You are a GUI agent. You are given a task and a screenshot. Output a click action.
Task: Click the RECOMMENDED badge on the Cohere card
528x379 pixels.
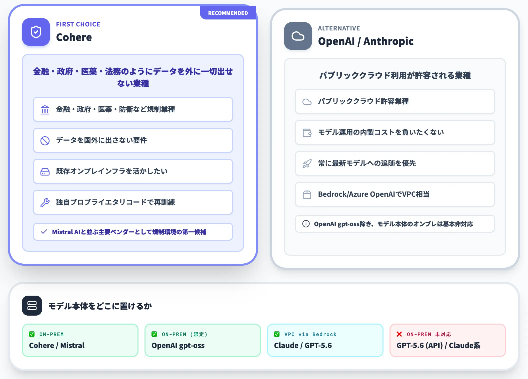point(228,13)
